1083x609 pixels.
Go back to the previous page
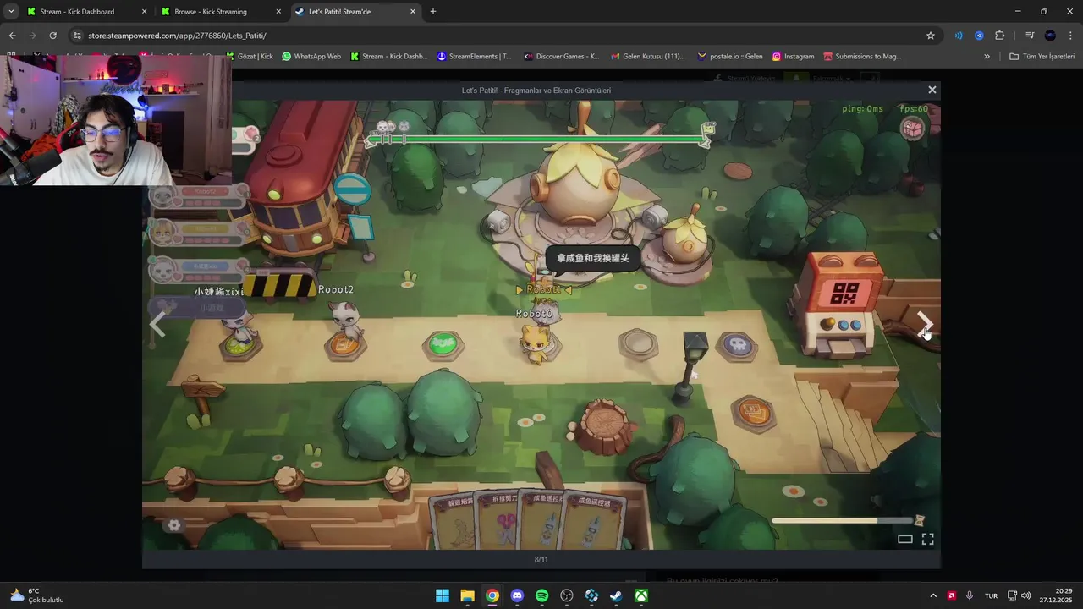(12, 36)
